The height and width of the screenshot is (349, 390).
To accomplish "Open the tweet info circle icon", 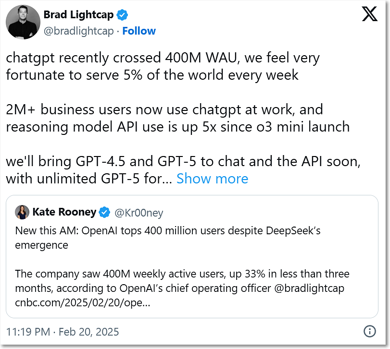I will tap(370, 331).
